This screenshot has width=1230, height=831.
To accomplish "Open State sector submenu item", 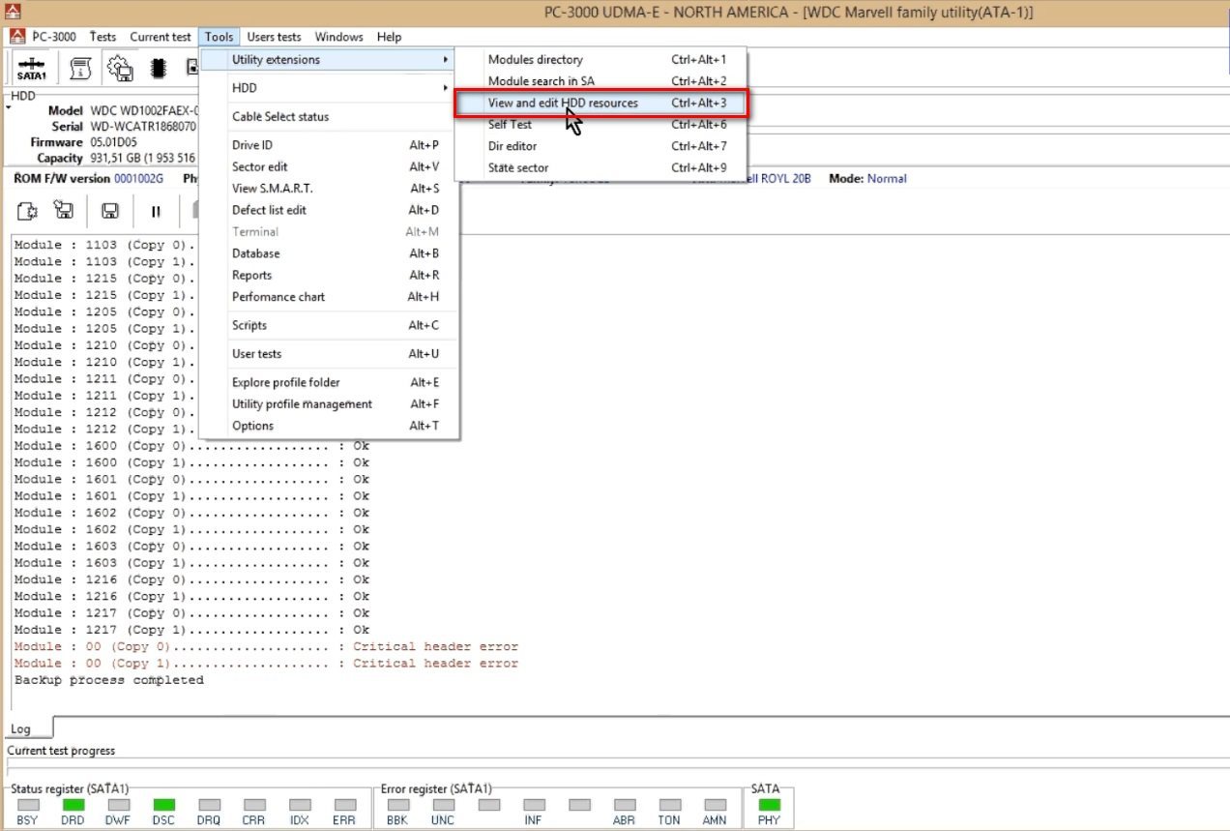I will pyautogui.click(x=600, y=167).
